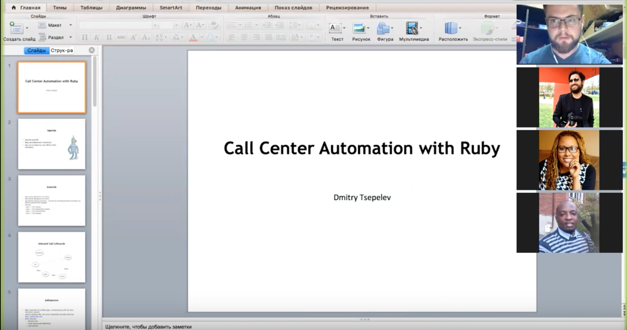Image resolution: width=627 pixels, height=330 pixels.
Task: Select slide 2 Agenda thumbnail
Action: [x=52, y=144]
